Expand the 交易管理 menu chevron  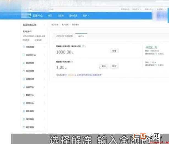[x=45, y=47]
